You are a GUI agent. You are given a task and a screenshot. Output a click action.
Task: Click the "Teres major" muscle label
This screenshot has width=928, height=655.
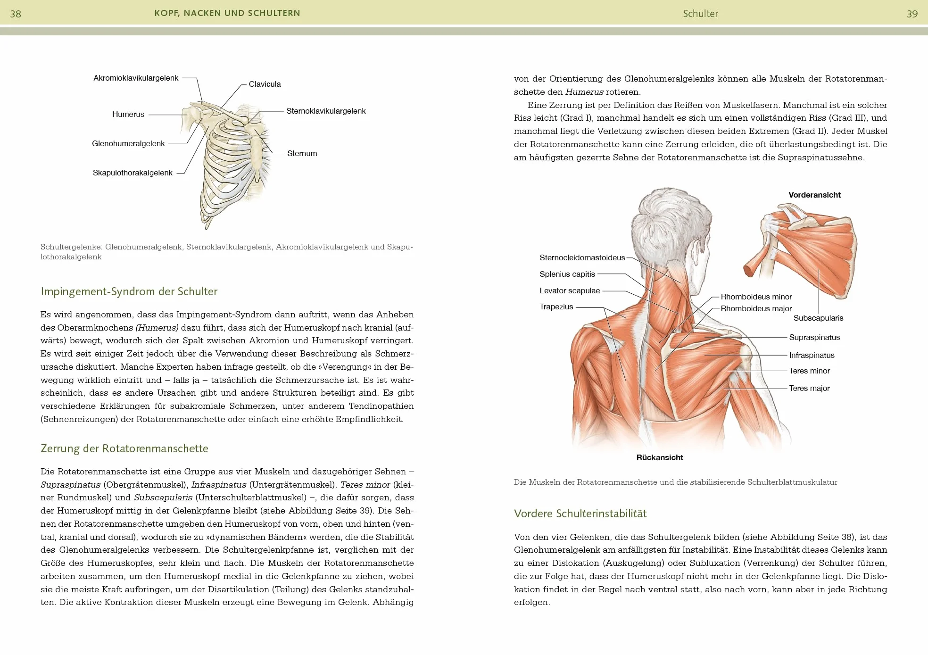[x=810, y=388]
